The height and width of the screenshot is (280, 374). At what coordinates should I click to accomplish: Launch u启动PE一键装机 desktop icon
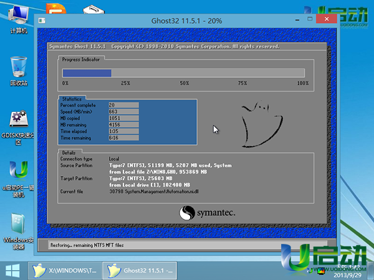[x=18, y=179]
